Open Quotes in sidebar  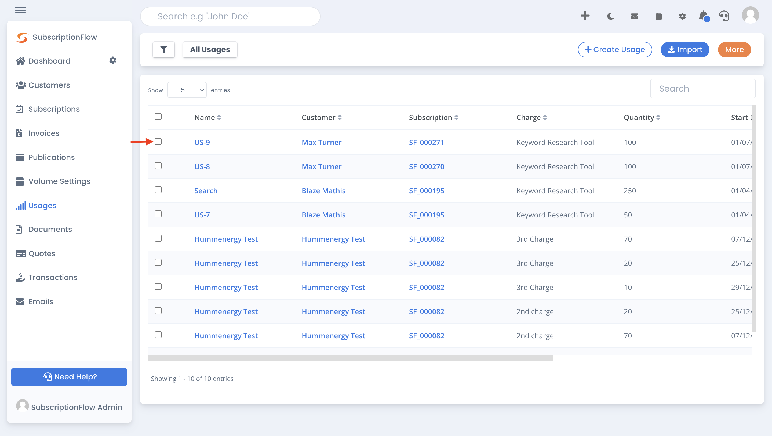click(x=35, y=253)
